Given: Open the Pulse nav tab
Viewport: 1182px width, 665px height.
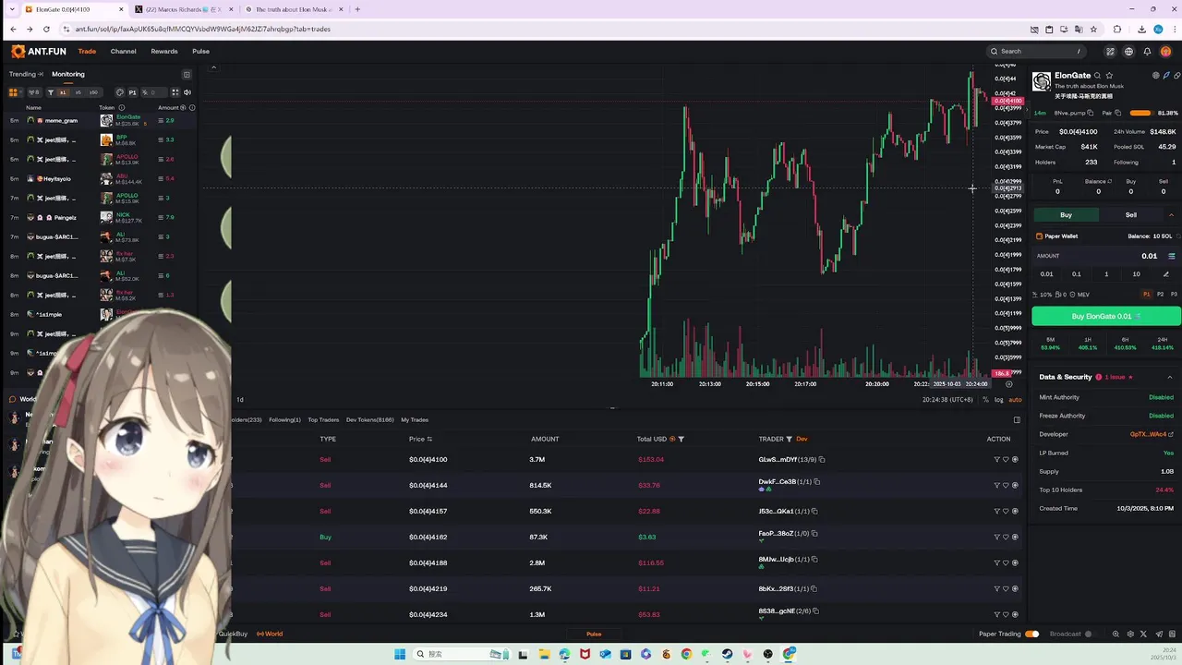Looking at the screenshot, I should pyautogui.click(x=200, y=52).
